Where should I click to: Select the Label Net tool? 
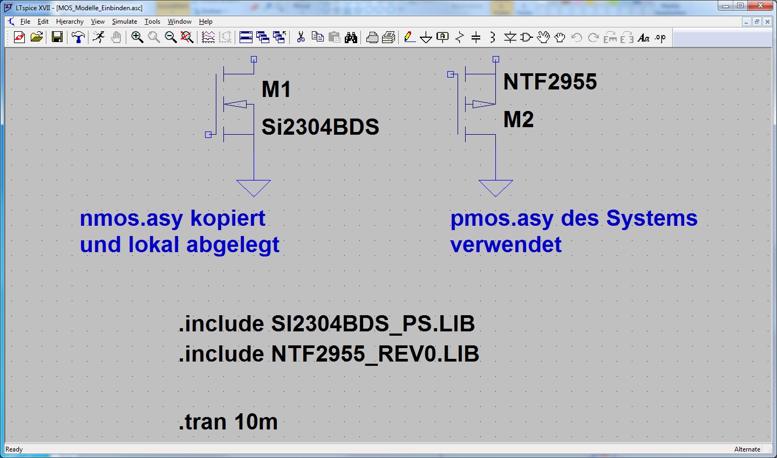[442, 37]
